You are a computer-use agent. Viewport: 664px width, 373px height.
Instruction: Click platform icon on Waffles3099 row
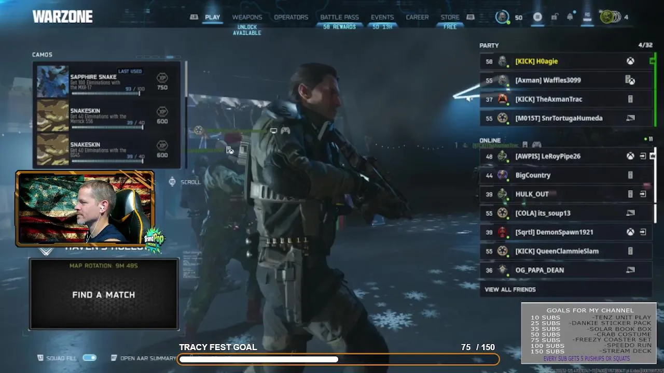pos(630,80)
